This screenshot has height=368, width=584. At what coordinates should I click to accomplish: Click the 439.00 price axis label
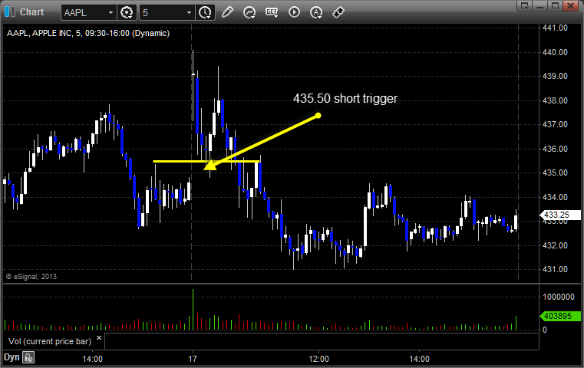pyautogui.click(x=555, y=76)
